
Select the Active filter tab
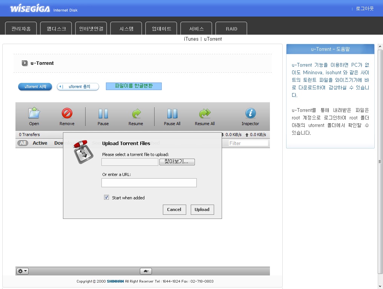pos(40,143)
